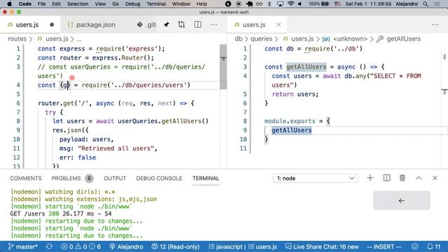This screenshot has height=252, width=448.
Task: Click the master branch status item
Action: [x=23, y=247]
